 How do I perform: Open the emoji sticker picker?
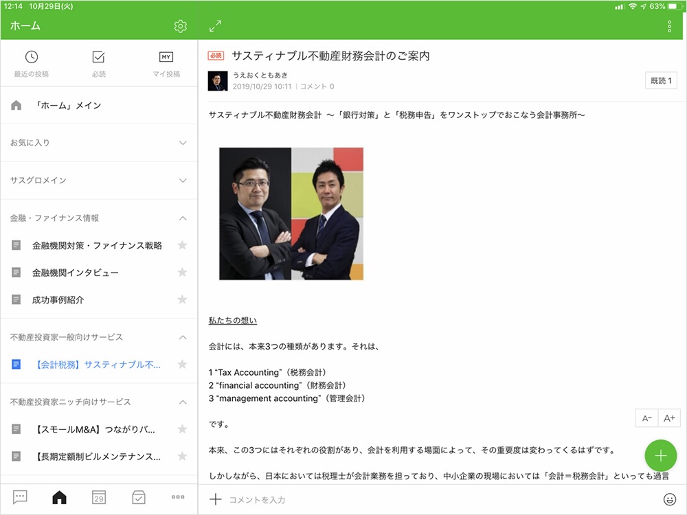(668, 499)
